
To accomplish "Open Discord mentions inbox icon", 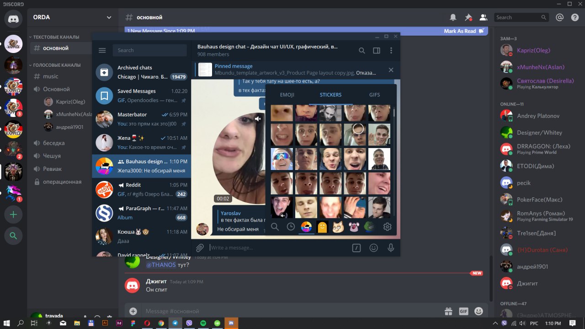I will pos(559,17).
